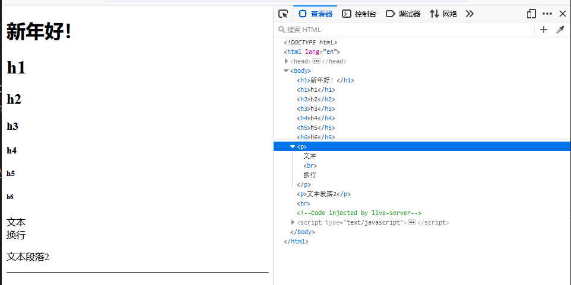Open the 查看器 inspector tab
This screenshot has height=285, width=571.
pyautogui.click(x=315, y=14)
